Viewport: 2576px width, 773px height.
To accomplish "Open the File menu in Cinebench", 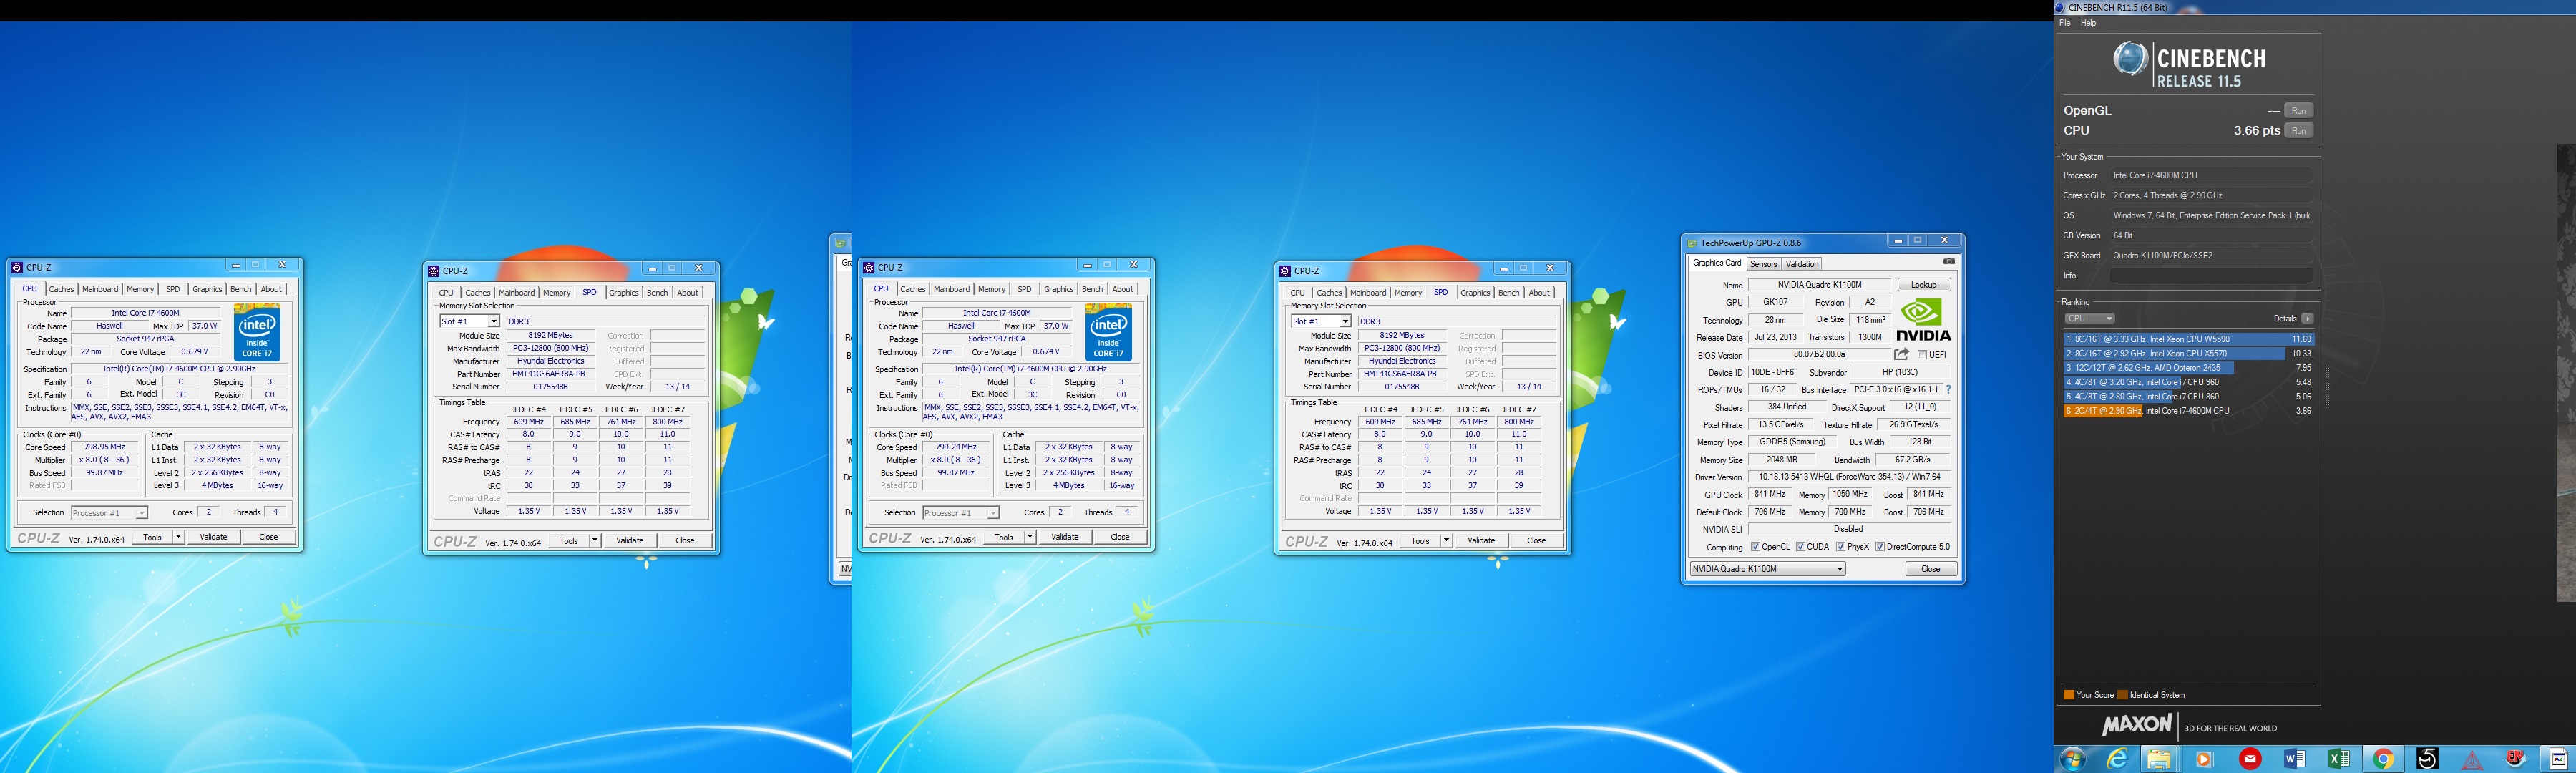I will (2065, 23).
